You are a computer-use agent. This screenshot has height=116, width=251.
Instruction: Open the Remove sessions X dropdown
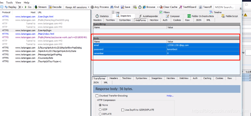[21, 7]
